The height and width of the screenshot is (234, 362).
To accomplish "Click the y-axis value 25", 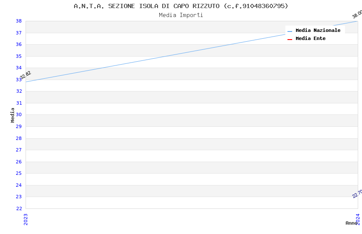I will click(19, 173).
